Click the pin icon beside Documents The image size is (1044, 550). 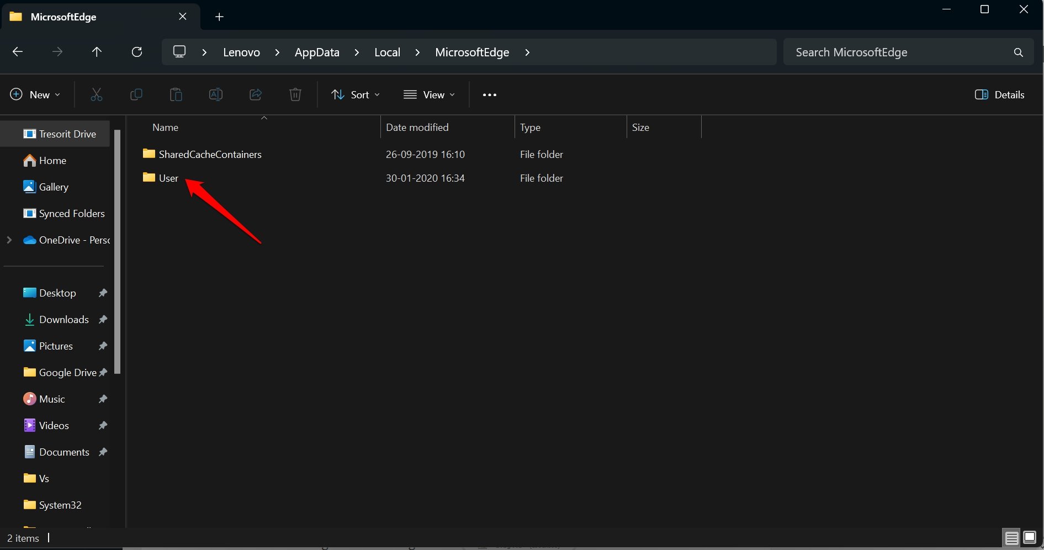point(103,452)
